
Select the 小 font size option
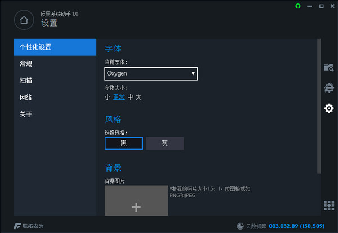(108, 97)
